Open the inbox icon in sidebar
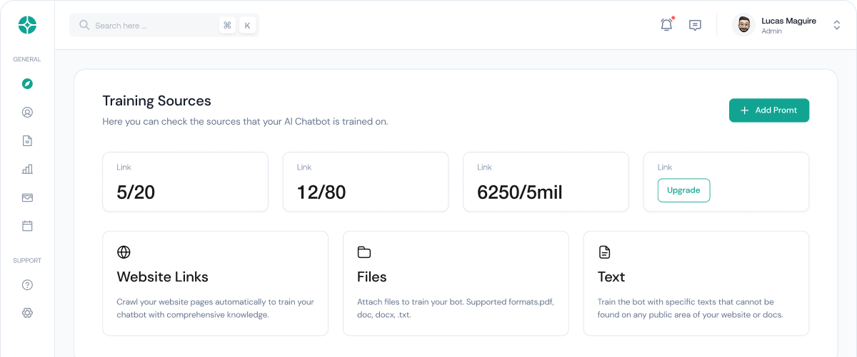 point(27,198)
